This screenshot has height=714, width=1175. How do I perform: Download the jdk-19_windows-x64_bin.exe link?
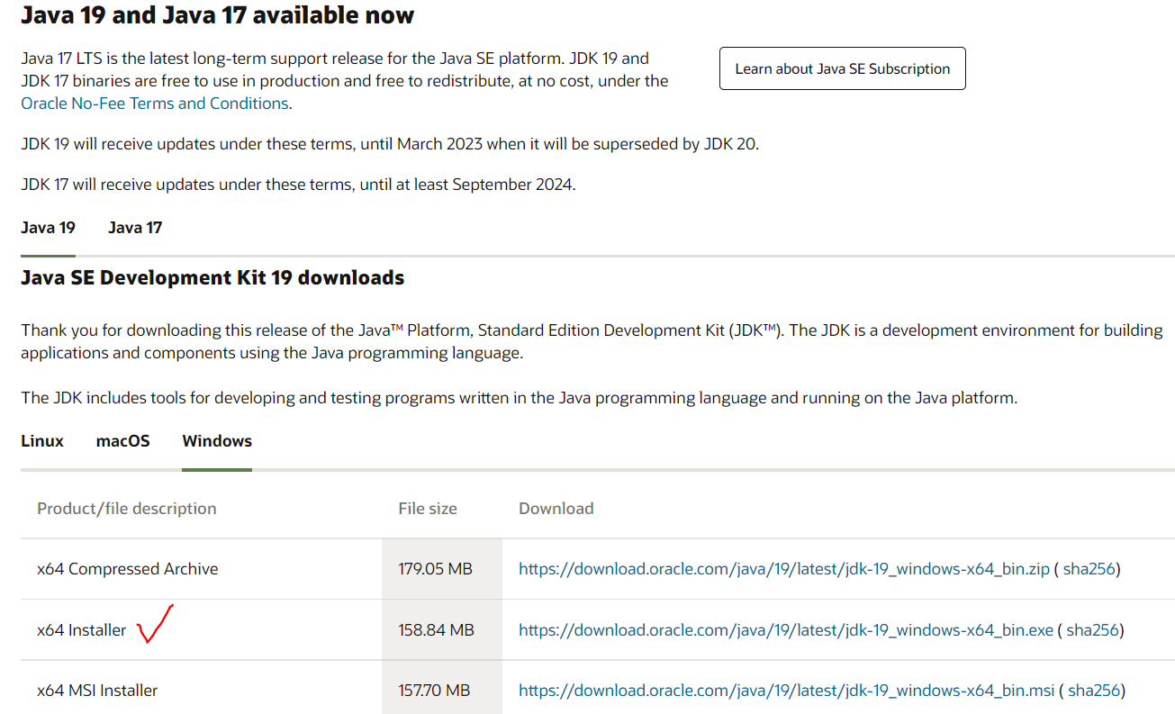pos(786,630)
